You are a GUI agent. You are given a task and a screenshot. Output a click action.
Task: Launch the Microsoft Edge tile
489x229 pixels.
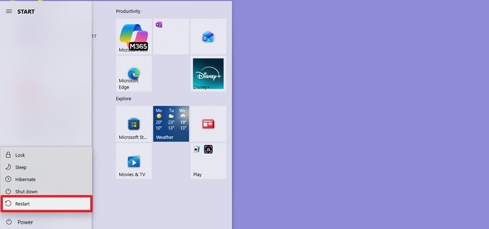(134, 74)
